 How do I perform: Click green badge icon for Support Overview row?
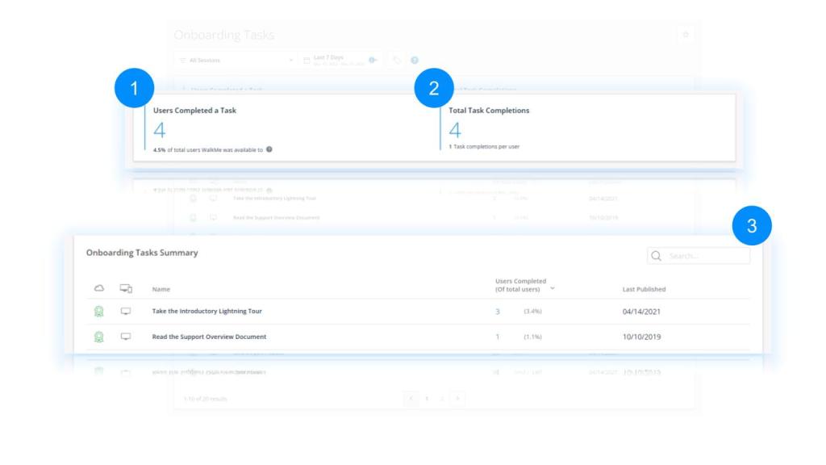(x=99, y=337)
